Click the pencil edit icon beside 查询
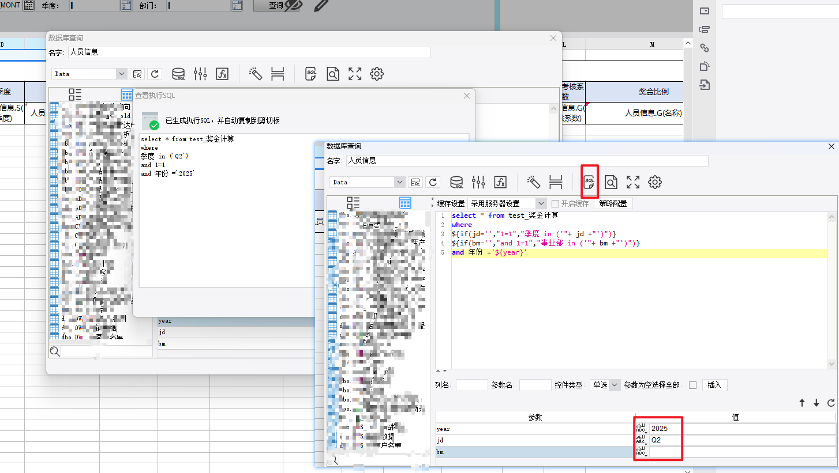The height and width of the screenshot is (473, 839). pos(321,6)
